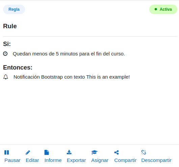Click the pencil edit icon
The height and width of the screenshot is (167, 179).
click(28, 152)
